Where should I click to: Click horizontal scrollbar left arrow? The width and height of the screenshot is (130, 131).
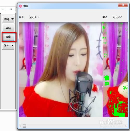(x=21, y=126)
